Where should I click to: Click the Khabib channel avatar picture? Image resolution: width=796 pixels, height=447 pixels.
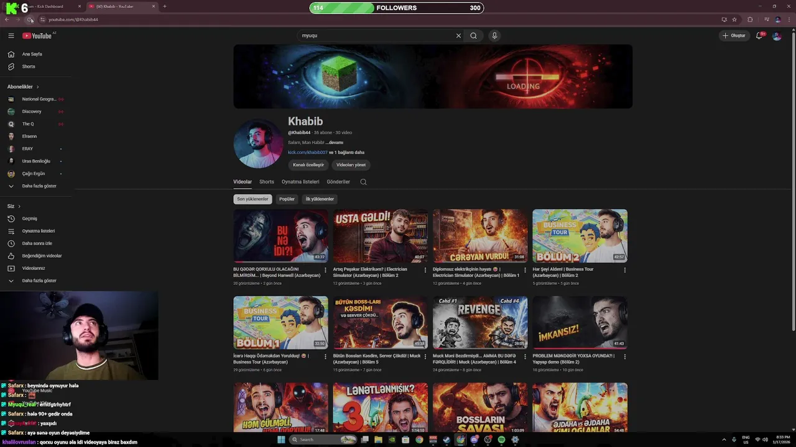click(x=258, y=143)
